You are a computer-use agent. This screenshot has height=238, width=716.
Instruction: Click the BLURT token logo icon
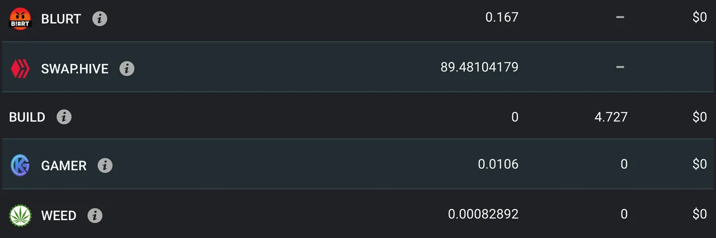21,19
